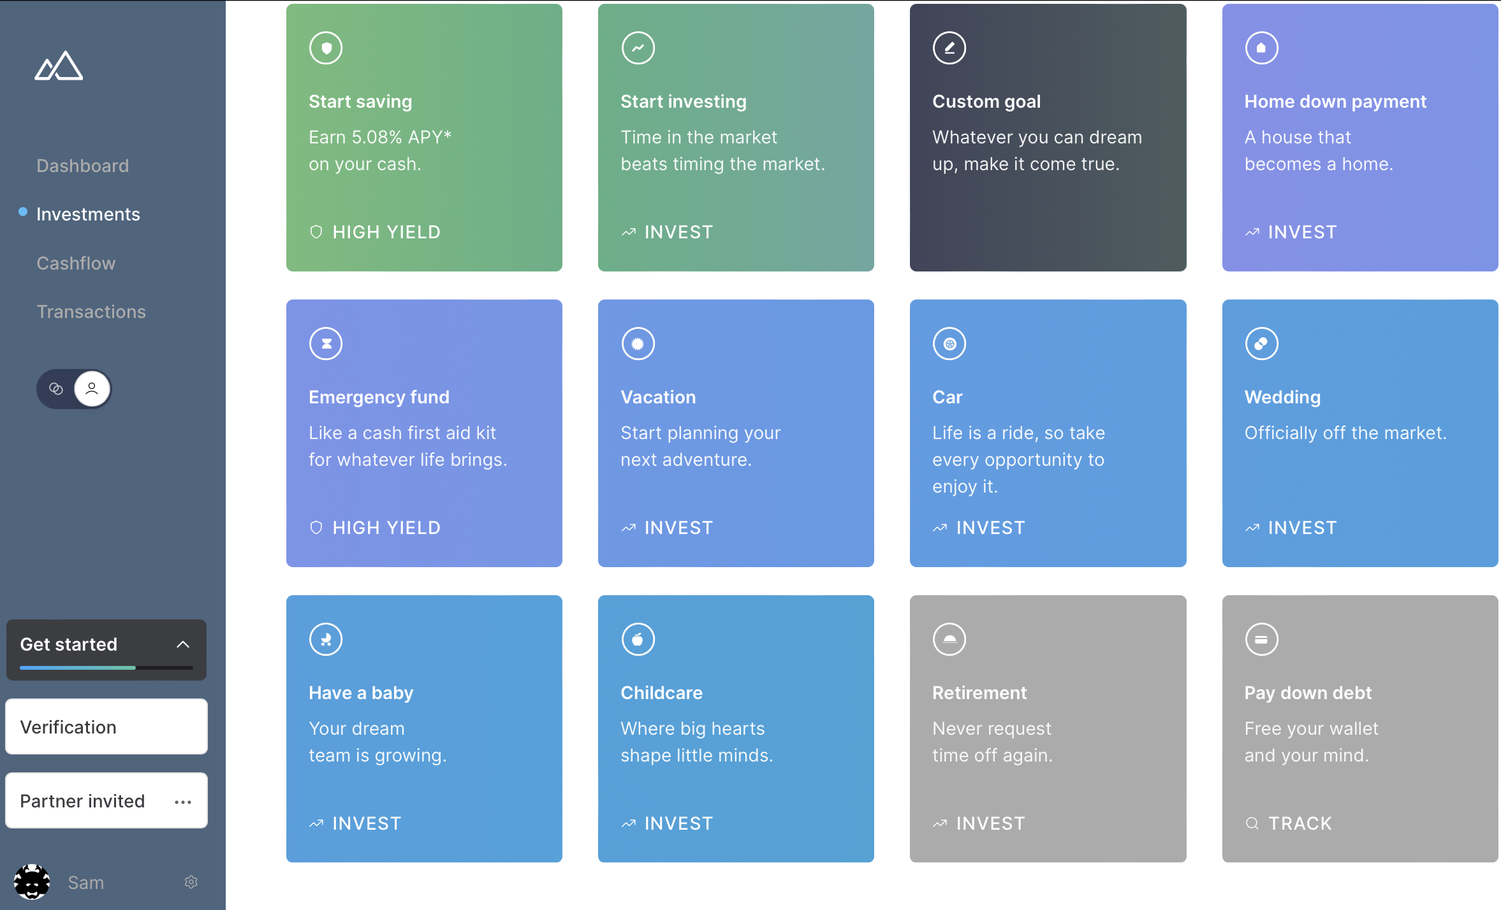
Task: Go to Dashboard in sidebar
Action: point(83,166)
